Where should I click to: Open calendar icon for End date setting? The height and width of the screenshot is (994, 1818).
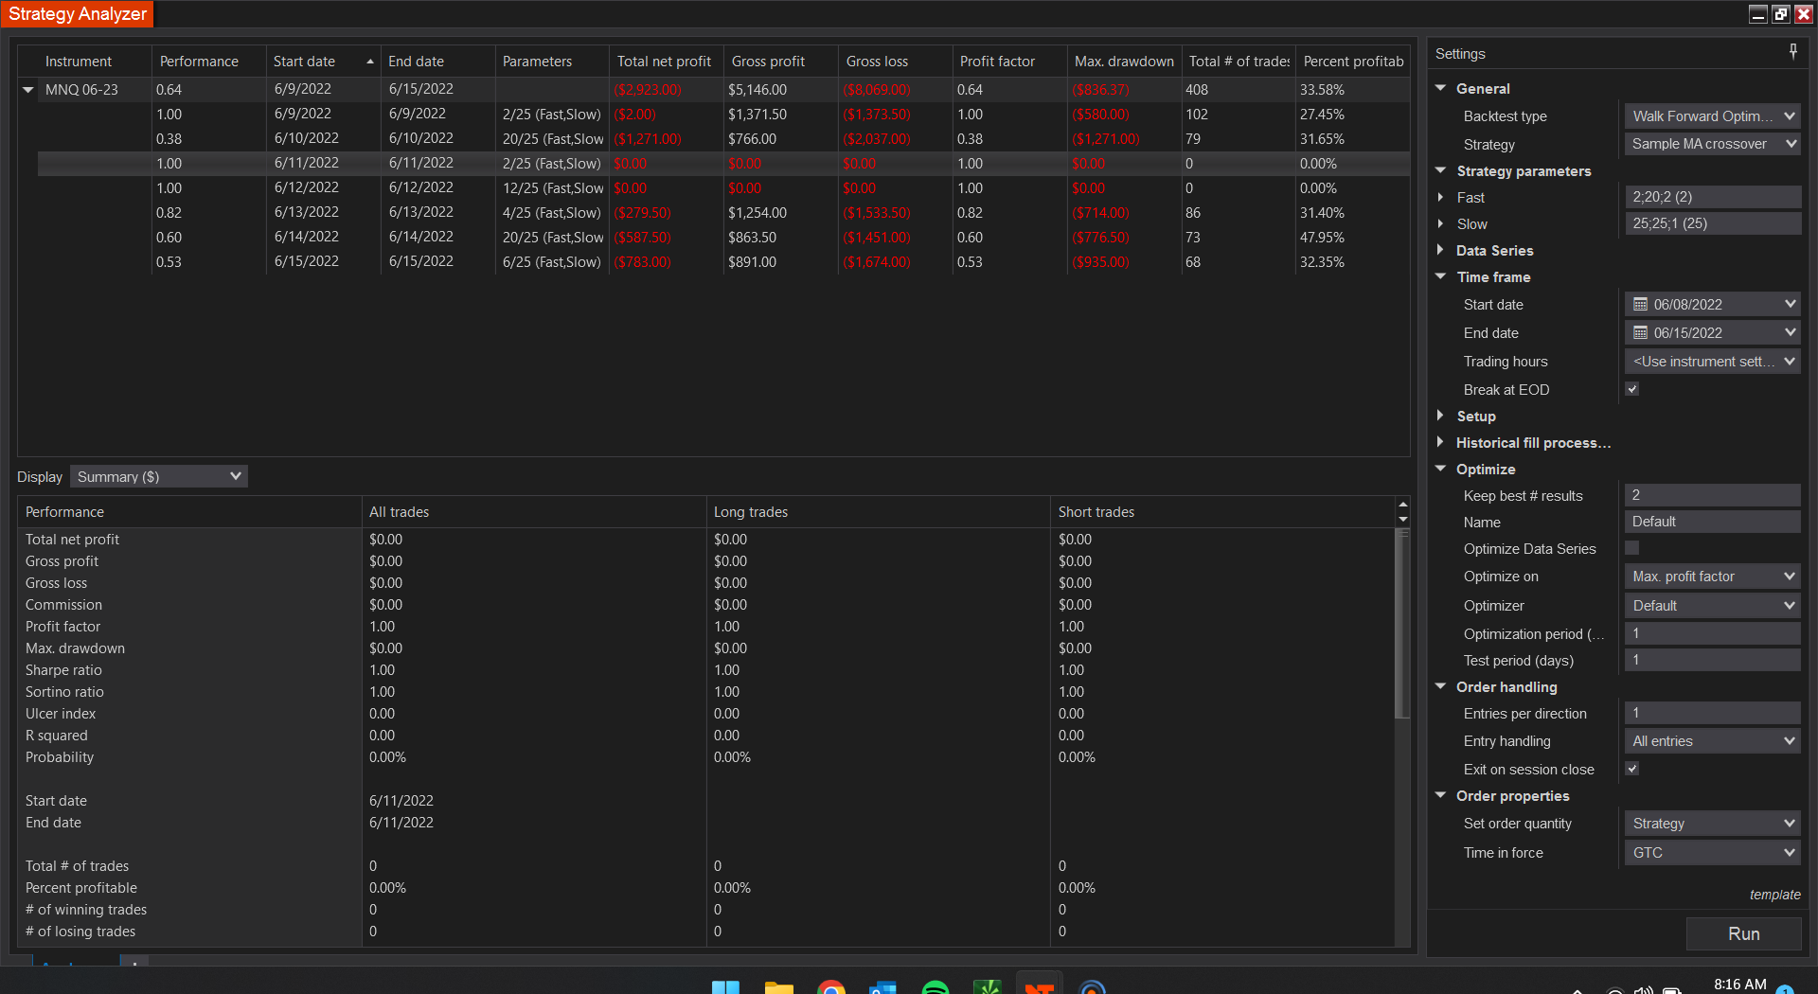point(1640,333)
